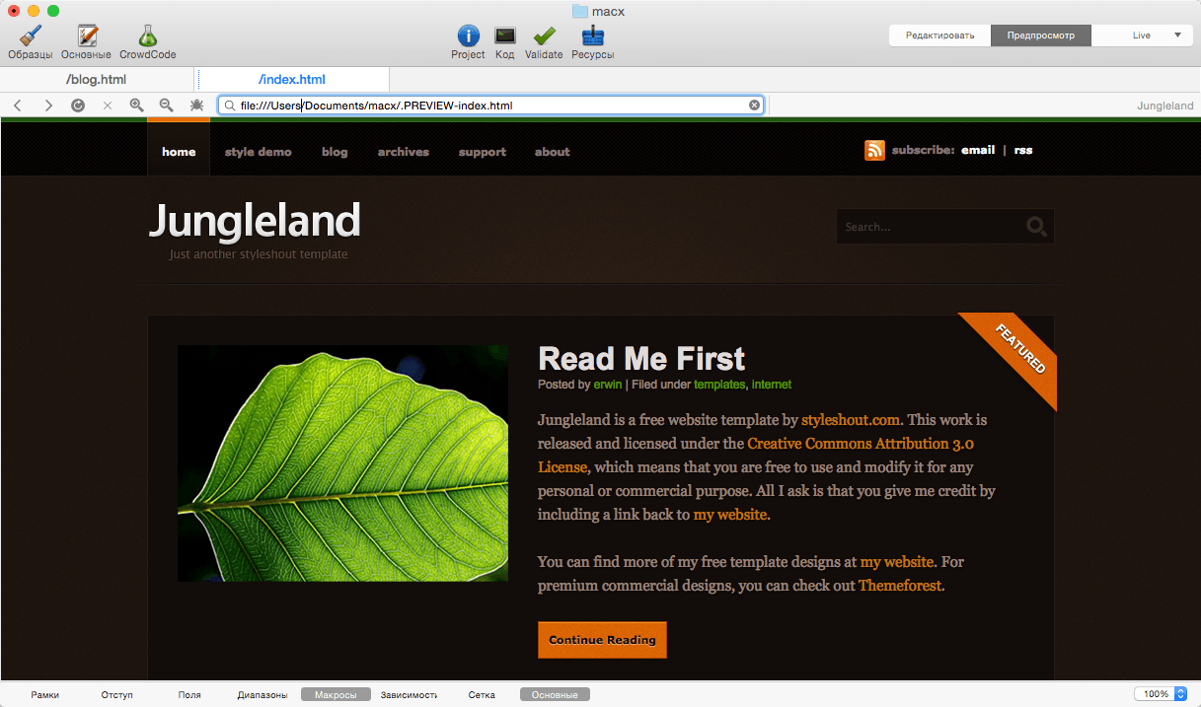Screen dimensions: 1201x707
Task: Stop loading preview page
Action: [x=108, y=105]
